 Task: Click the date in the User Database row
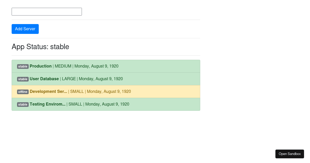point(101,79)
